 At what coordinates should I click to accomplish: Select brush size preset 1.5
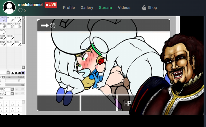coord(13,104)
